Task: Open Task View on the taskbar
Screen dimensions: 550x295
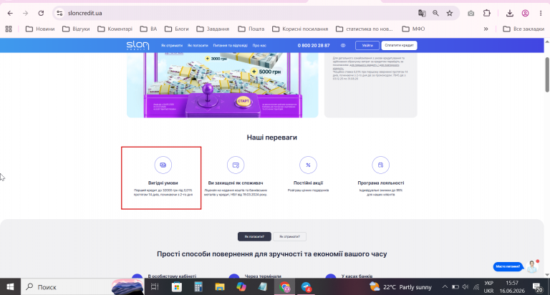Action: point(155,287)
